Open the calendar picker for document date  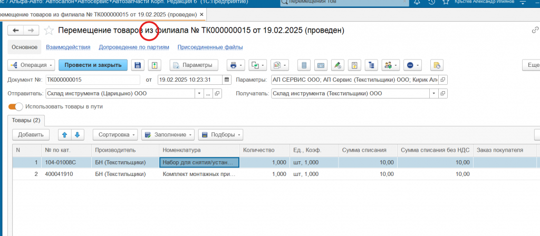[227, 80]
